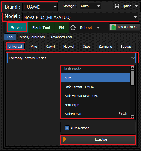Click Flash Mode list scroll-up arrow
The height and width of the screenshot is (151, 141).
132,68
